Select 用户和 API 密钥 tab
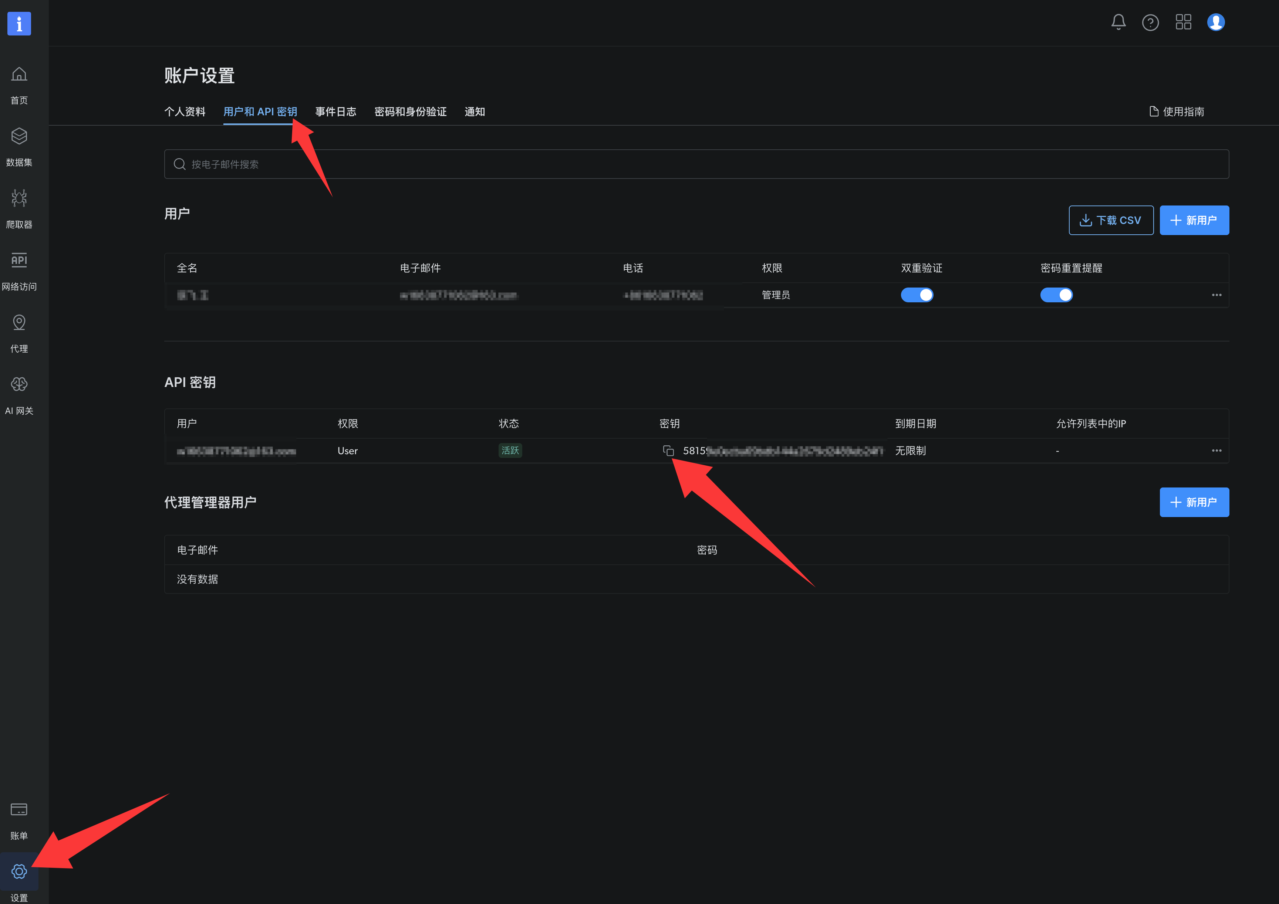This screenshot has height=904, width=1279. coord(260,112)
